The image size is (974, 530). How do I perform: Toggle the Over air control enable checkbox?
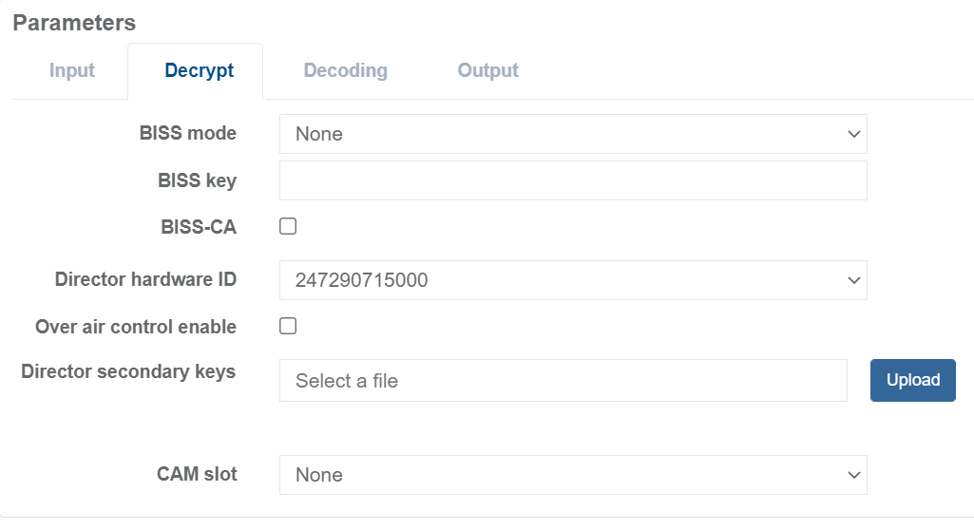pos(288,326)
